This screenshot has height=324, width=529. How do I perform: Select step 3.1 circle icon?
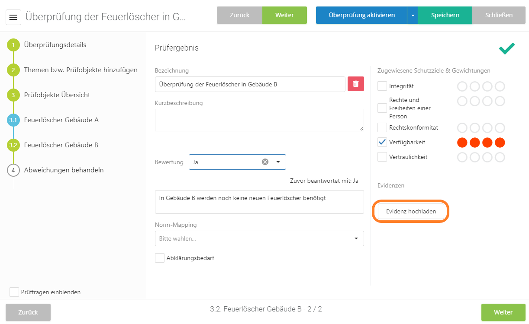point(13,120)
